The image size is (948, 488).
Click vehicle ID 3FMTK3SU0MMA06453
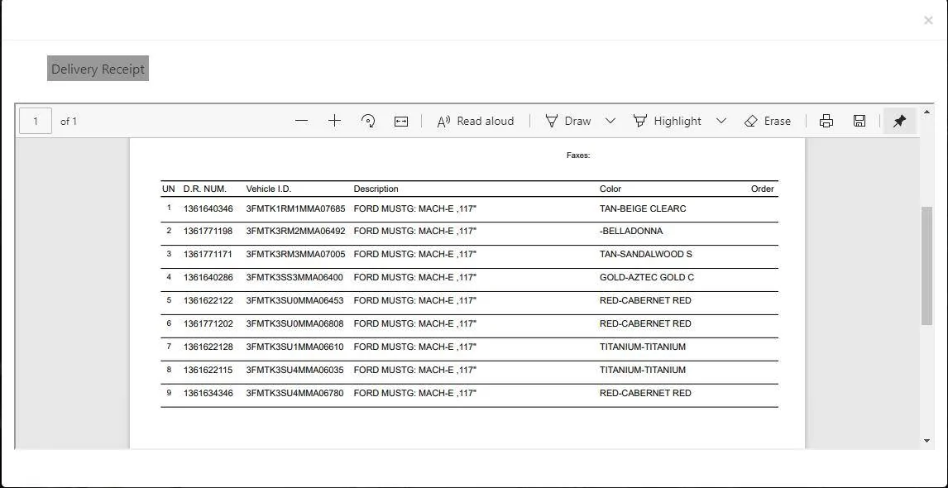pos(294,300)
